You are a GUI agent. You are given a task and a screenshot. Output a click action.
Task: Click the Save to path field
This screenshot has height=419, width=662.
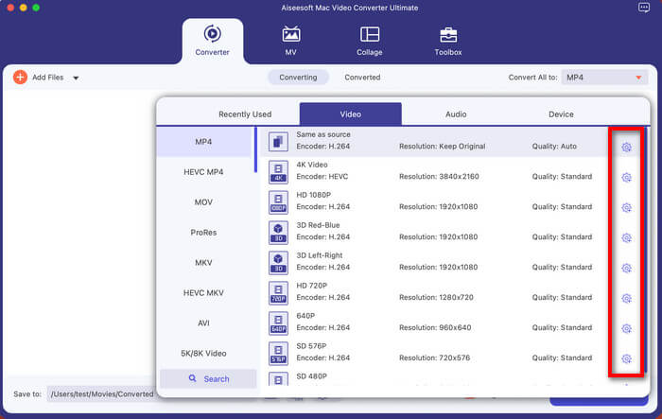(101, 394)
